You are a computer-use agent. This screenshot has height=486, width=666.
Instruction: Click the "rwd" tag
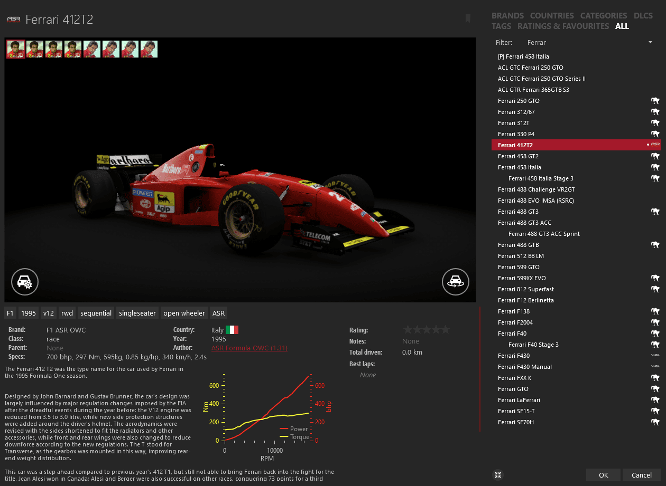(x=67, y=313)
